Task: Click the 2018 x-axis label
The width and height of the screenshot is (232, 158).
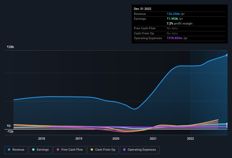Action: pyautogui.click(x=42, y=139)
